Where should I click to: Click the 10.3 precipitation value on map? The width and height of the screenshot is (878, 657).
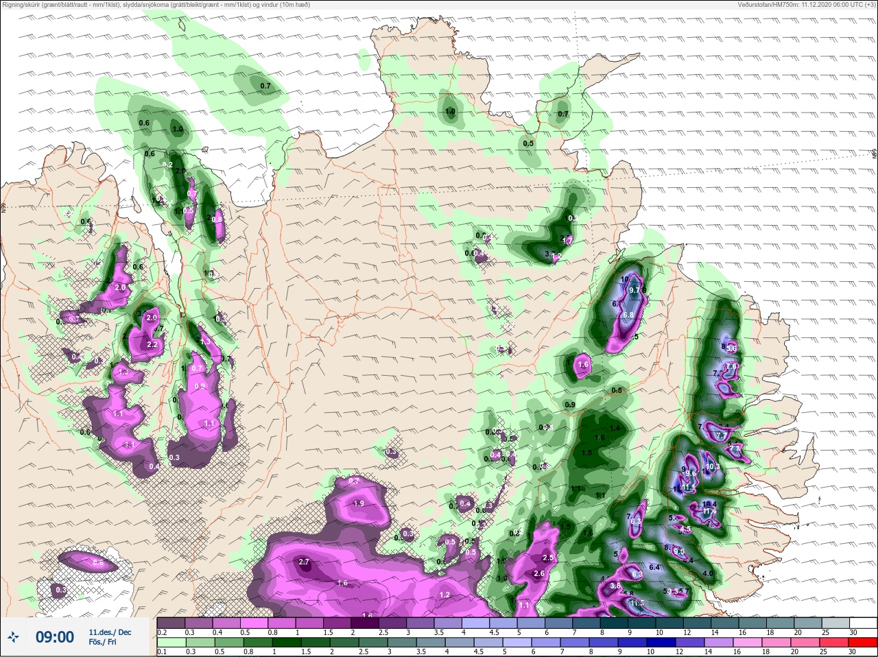tap(713, 467)
